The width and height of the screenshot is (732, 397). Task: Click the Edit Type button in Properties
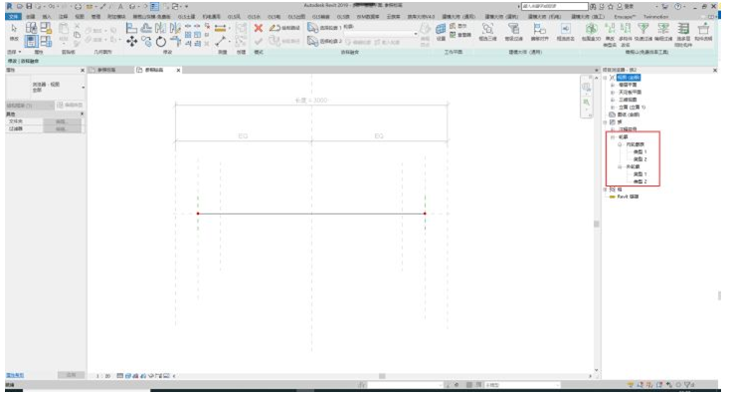[70, 105]
